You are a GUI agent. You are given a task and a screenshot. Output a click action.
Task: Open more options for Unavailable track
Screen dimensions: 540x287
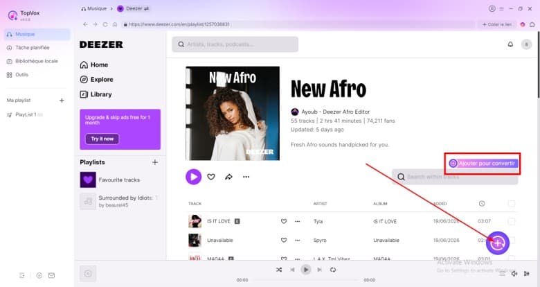[x=297, y=240]
